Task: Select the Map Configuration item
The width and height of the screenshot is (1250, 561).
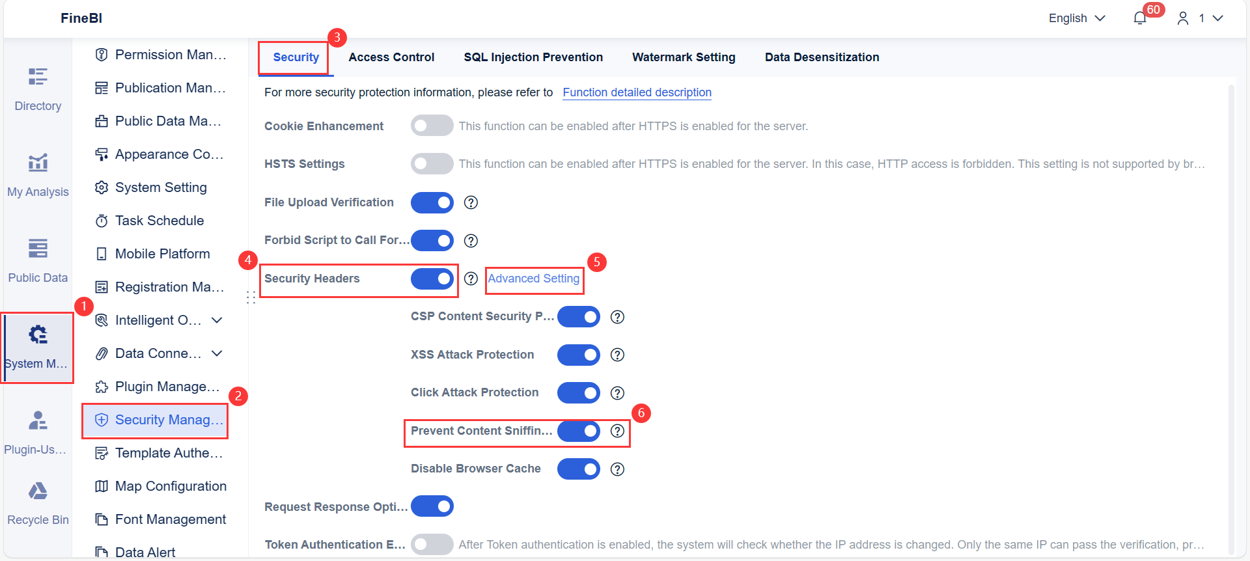Action: pos(171,486)
